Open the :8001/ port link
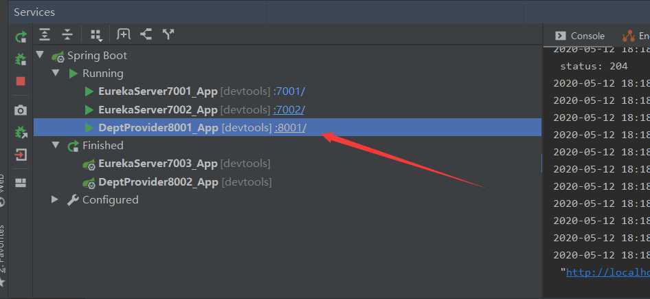 coord(290,128)
